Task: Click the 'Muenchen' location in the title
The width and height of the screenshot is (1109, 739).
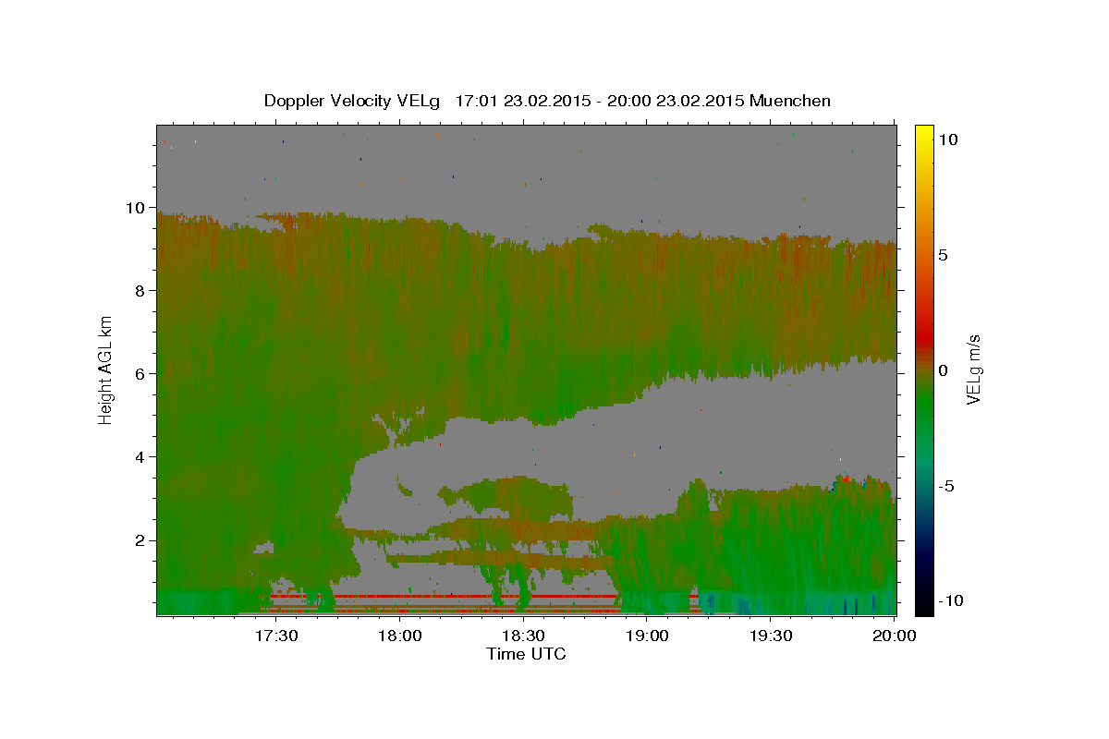Action: 790,101
